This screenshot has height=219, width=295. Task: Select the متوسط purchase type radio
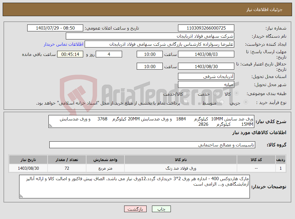pos(222,102)
